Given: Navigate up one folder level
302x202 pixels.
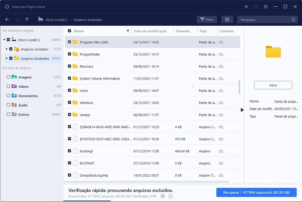Looking at the screenshot, I should 27,20.
